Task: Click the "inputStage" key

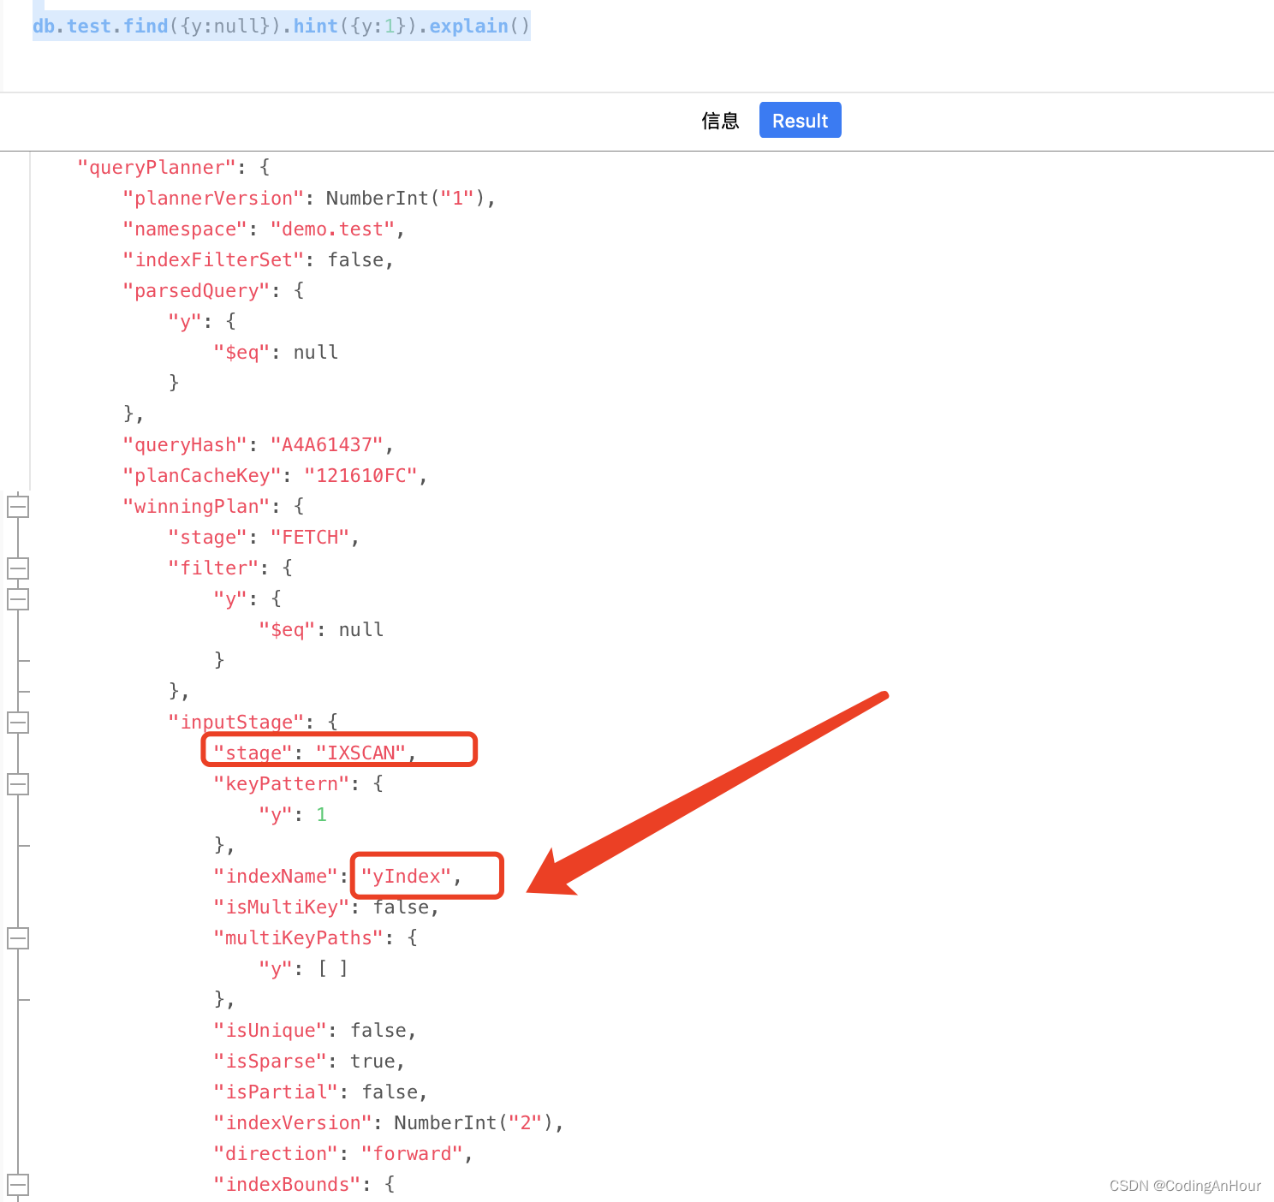Action: click(236, 722)
